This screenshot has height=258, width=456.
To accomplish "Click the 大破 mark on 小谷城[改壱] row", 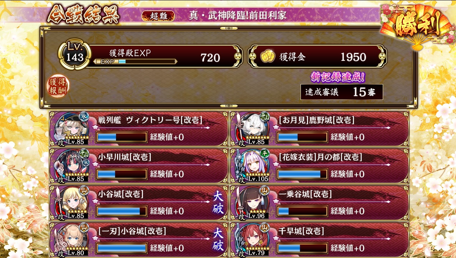I will [218, 203].
